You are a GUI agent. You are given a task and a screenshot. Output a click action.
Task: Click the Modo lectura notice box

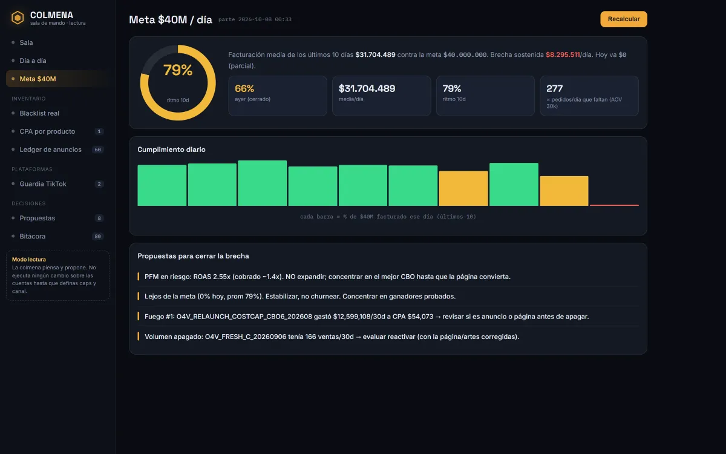[57, 275]
